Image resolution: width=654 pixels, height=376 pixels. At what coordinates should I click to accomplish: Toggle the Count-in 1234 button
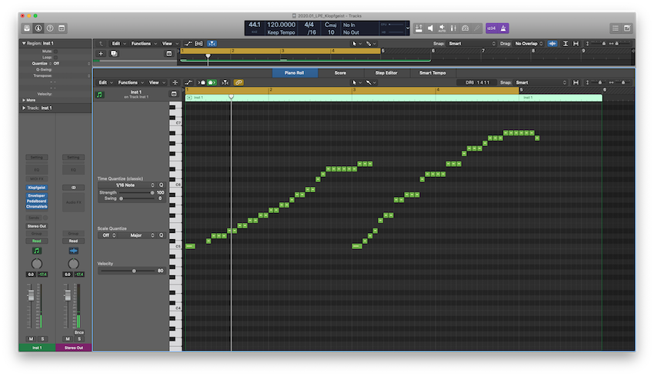492,28
